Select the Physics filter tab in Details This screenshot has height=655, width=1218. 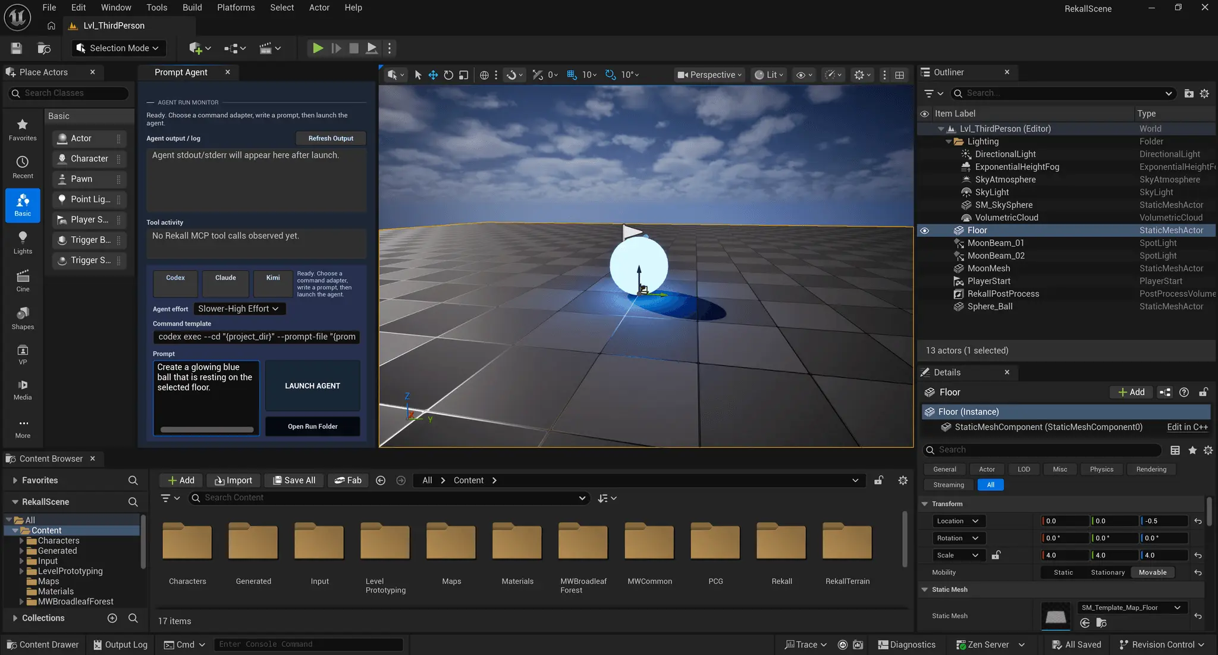click(1101, 469)
